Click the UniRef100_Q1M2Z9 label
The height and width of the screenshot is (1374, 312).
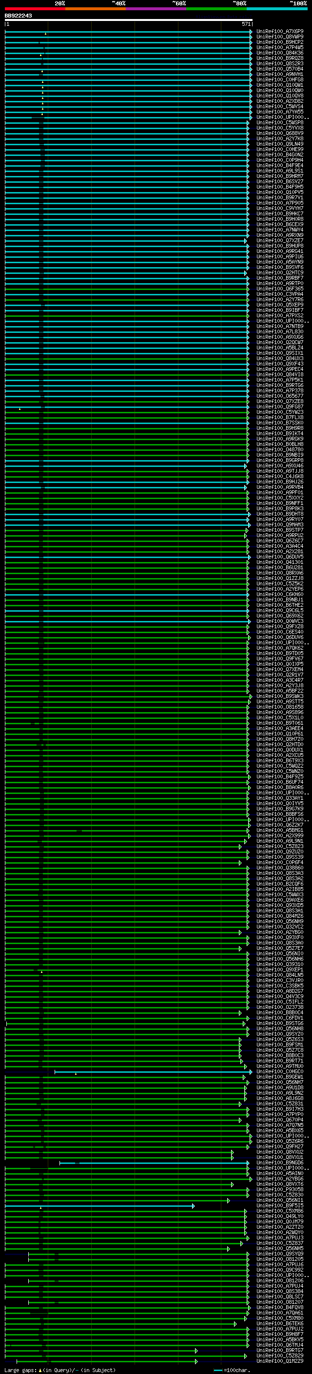[x=279, y=1362]
